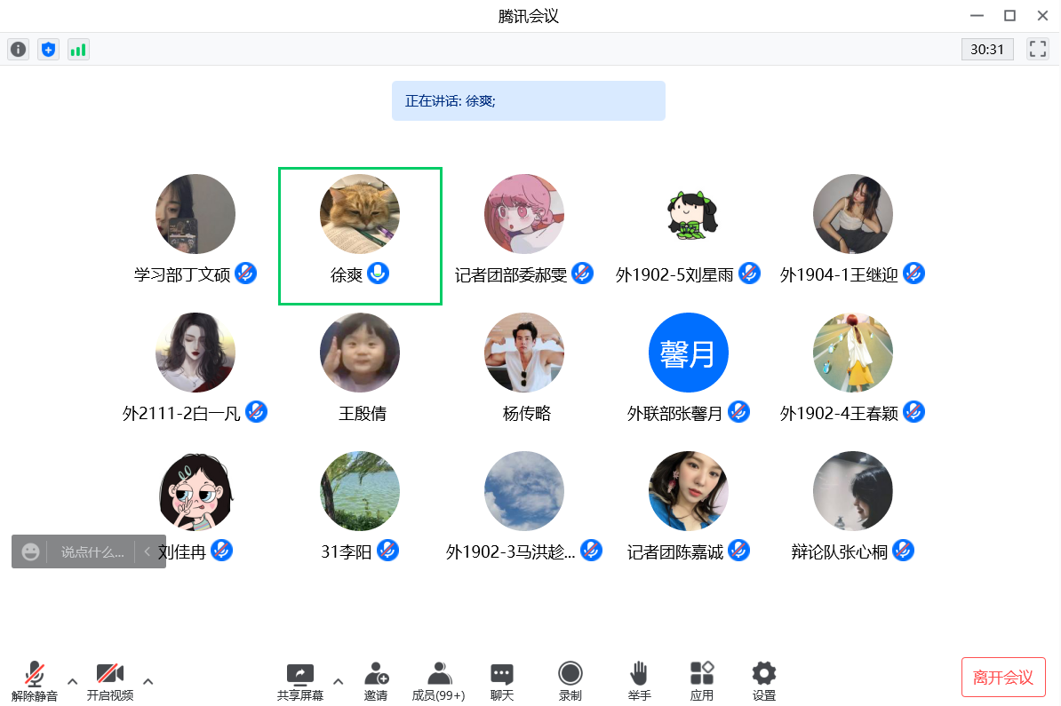The image size is (1061, 706).
Task: Click 徐爽's active microphone icon
Action: click(x=379, y=274)
